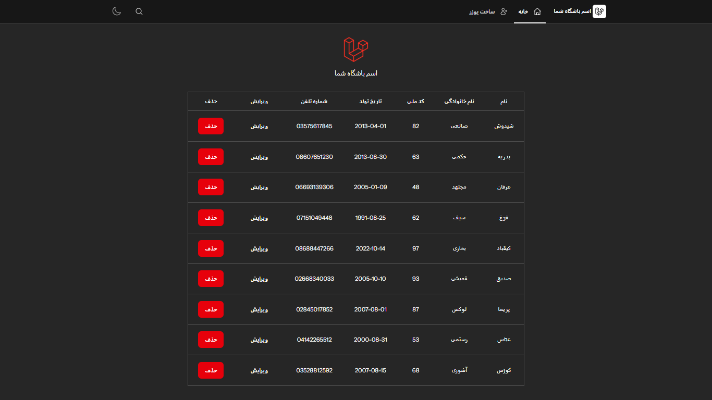Image resolution: width=712 pixels, height=400 pixels.
Task: Click the تاریخ تولد column header
Action: pyautogui.click(x=370, y=102)
